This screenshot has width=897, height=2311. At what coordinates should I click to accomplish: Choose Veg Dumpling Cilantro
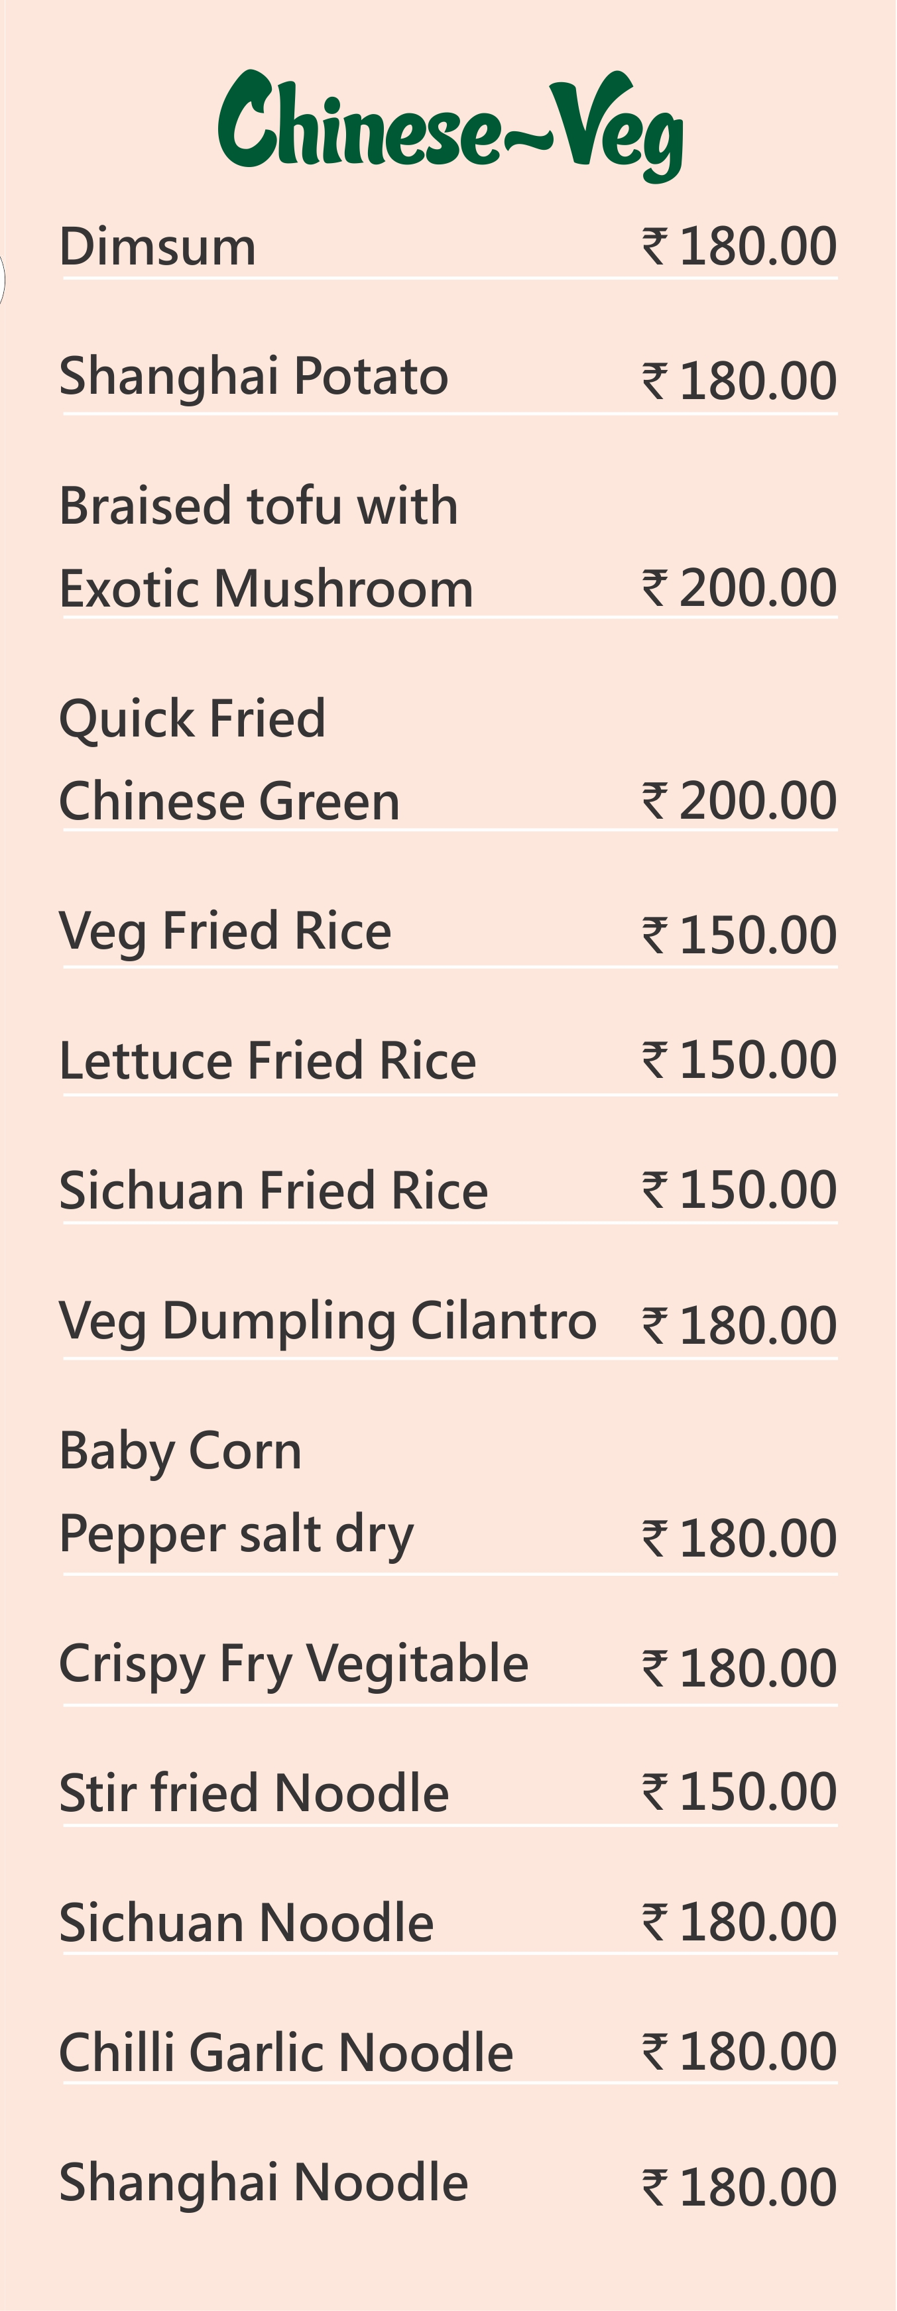328,1321
